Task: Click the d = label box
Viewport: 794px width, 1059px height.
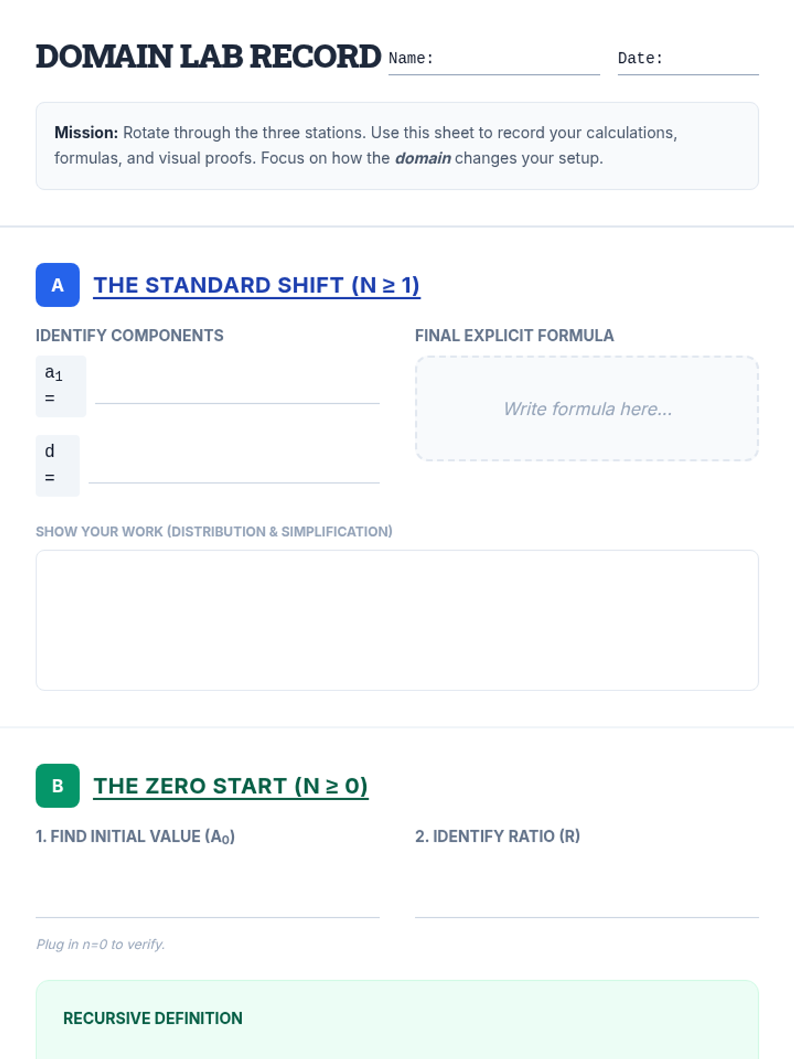Action: 58,466
